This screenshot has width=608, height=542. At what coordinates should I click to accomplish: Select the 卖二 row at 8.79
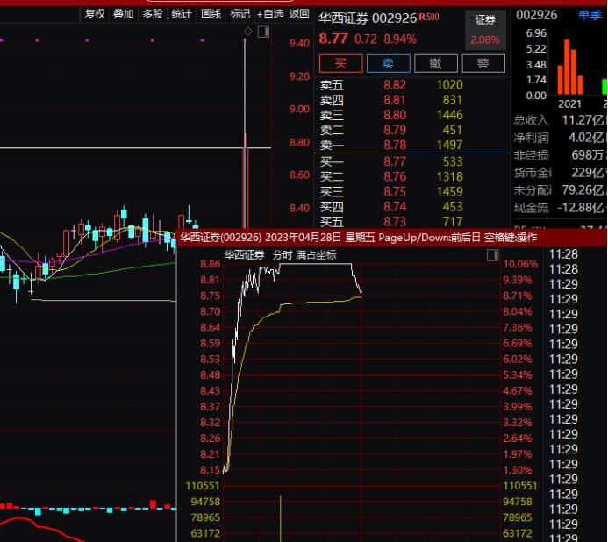point(391,130)
